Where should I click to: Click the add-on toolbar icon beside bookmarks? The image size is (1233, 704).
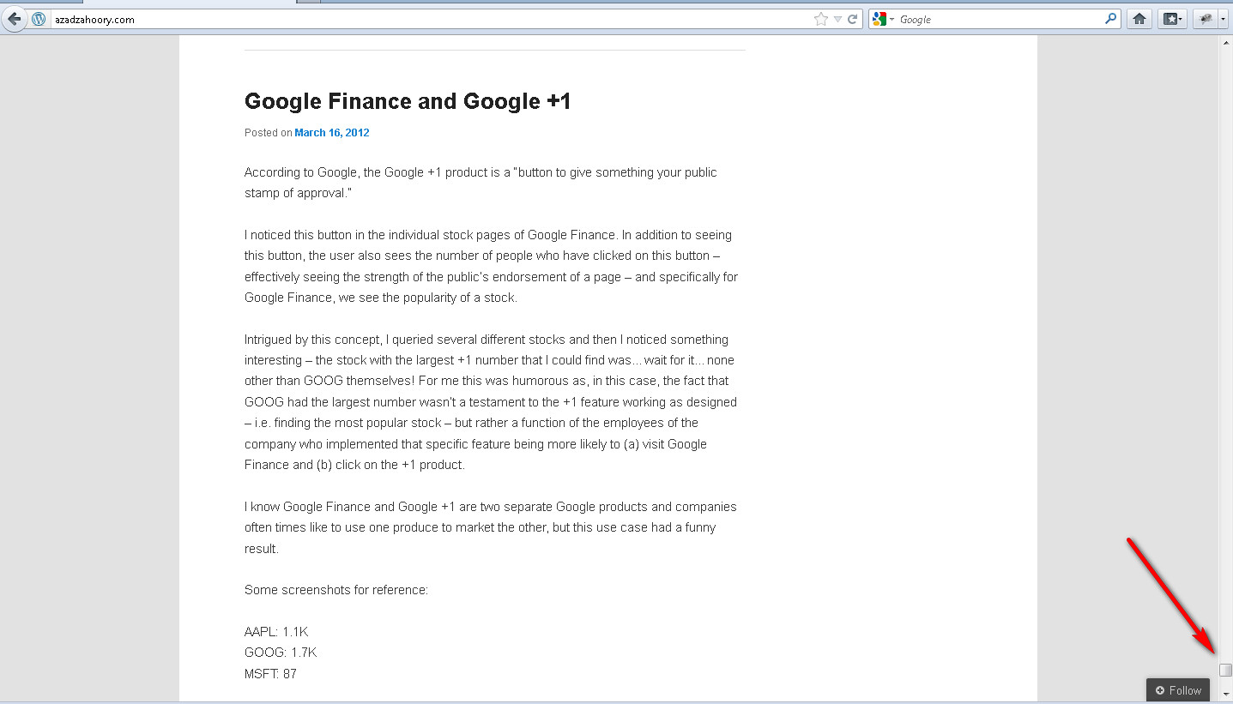1206,19
